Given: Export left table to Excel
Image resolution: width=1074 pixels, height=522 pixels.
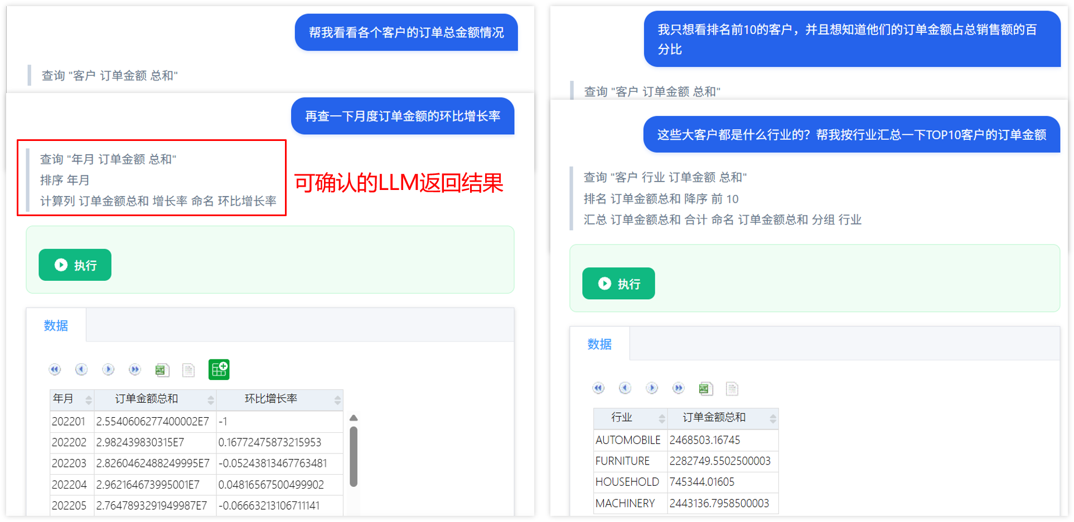Looking at the screenshot, I should [x=162, y=369].
